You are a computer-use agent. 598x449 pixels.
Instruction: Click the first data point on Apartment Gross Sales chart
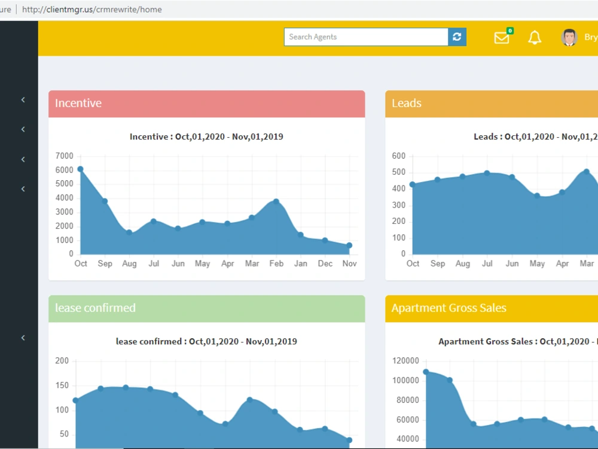426,372
